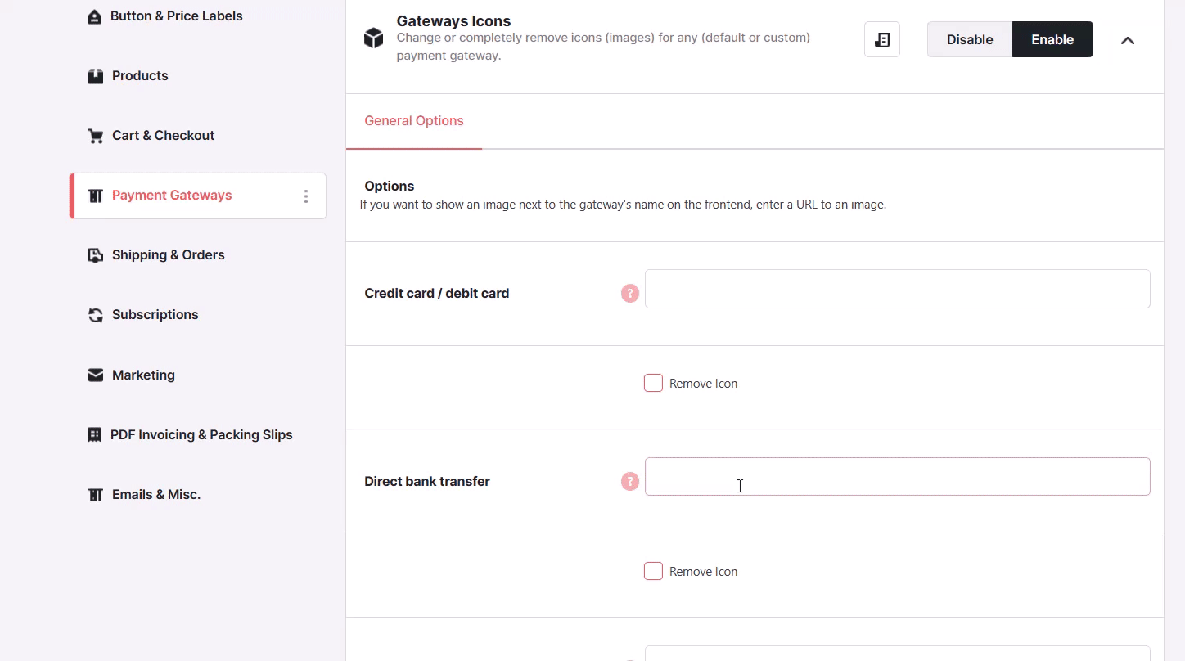This screenshot has height=661, width=1185.
Task: Navigate to the Subscriptions section
Action: pos(155,315)
